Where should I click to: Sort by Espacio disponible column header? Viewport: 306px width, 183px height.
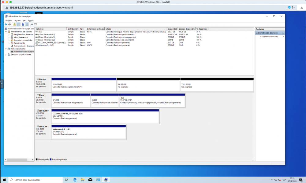[187, 29]
